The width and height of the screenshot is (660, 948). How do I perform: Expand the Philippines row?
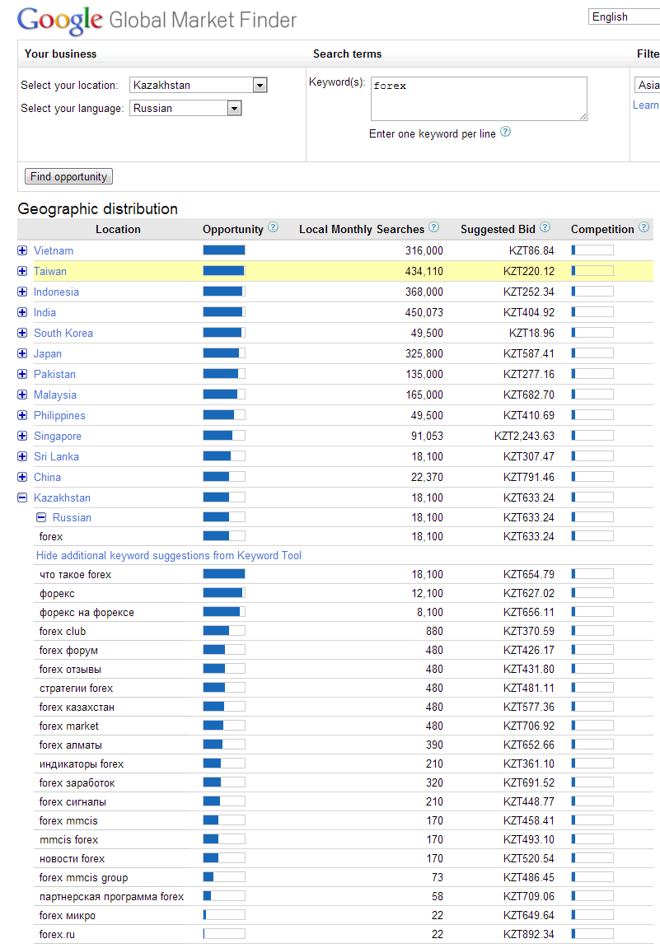click(x=22, y=415)
